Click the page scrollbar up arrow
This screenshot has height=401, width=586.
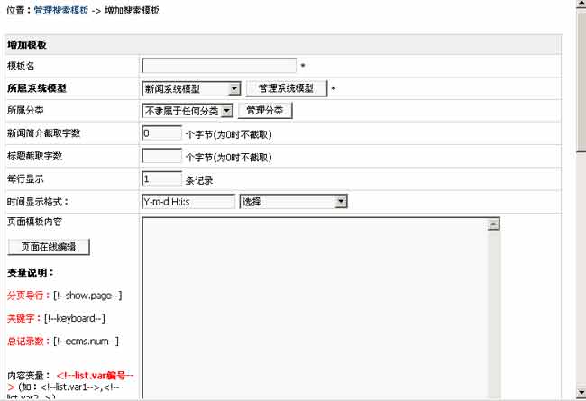580,5
